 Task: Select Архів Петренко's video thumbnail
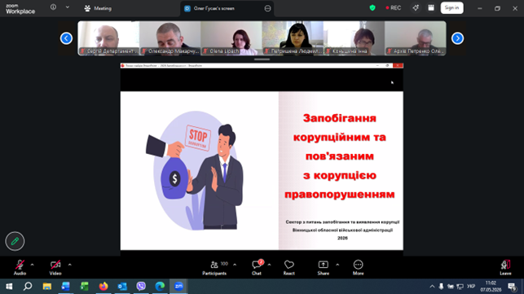[416, 38]
